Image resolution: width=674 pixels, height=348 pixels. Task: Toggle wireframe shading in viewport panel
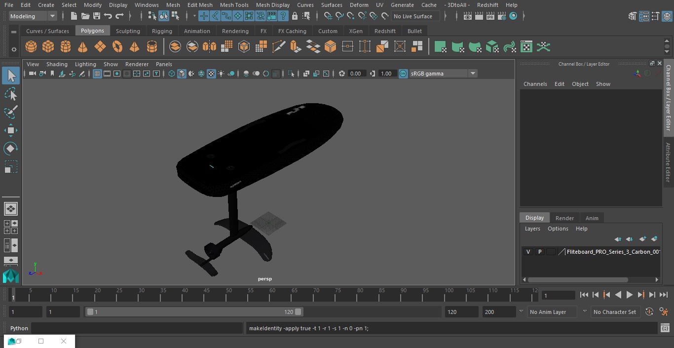click(x=172, y=74)
